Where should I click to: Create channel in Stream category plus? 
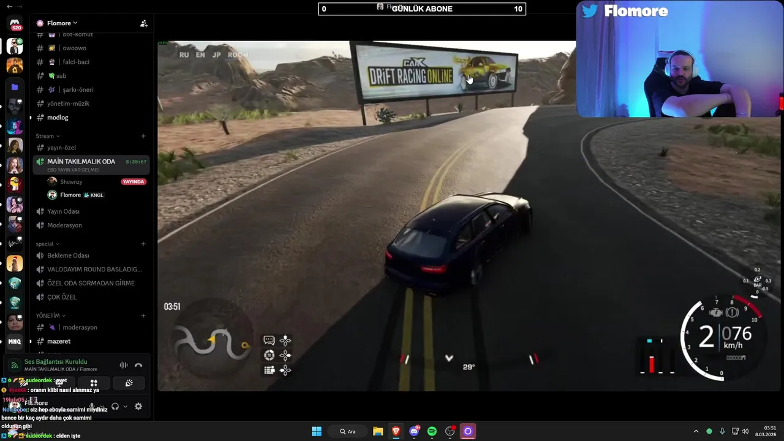(x=143, y=136)
